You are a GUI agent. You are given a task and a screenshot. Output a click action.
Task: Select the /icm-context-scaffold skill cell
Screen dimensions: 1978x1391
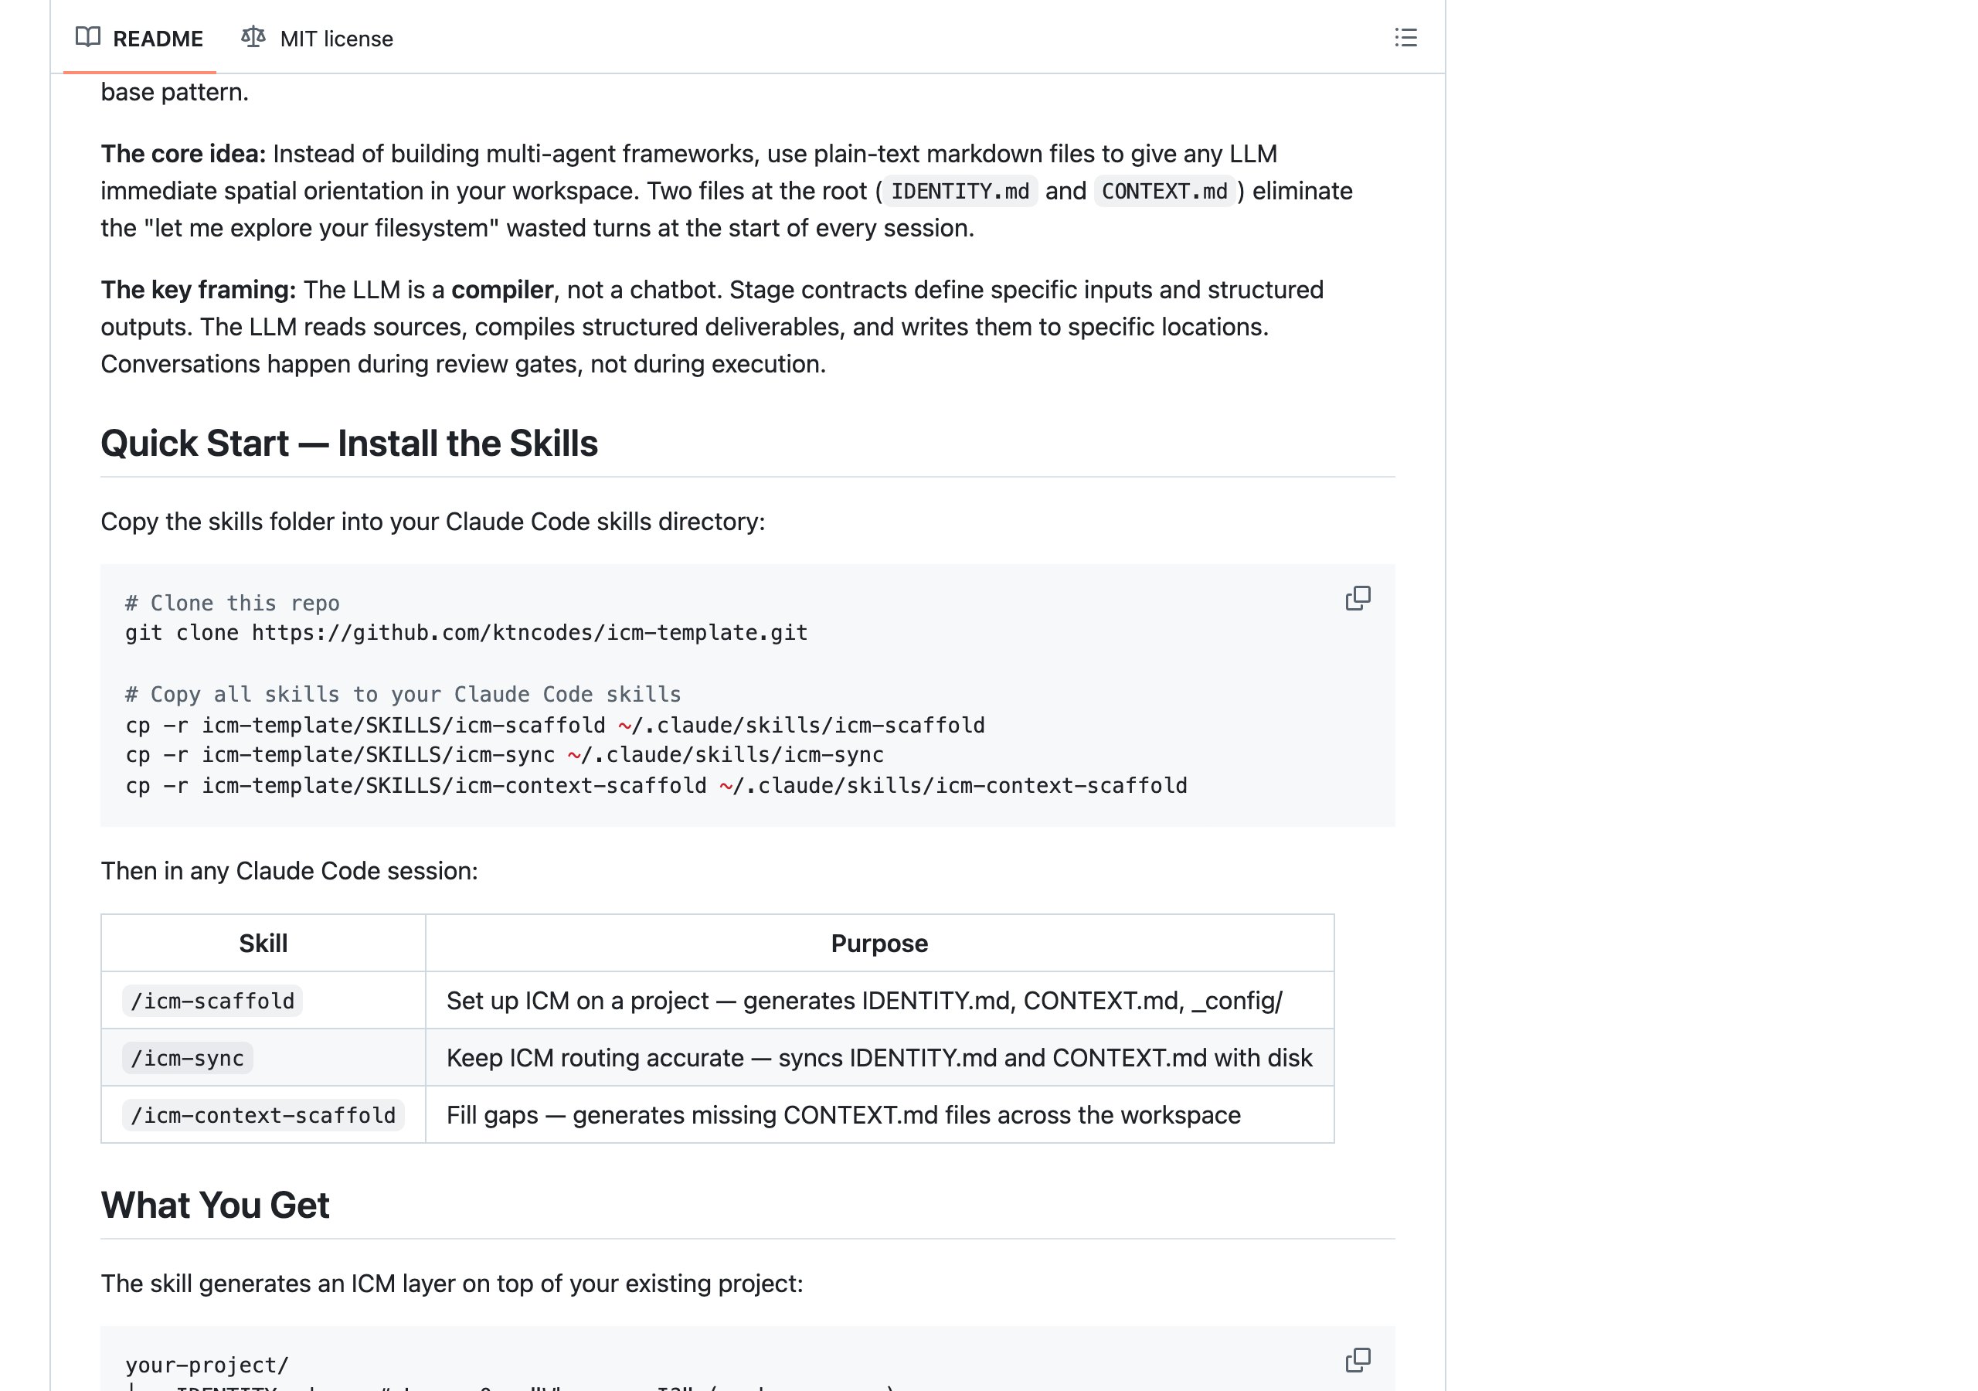[x=263, y=1115]
